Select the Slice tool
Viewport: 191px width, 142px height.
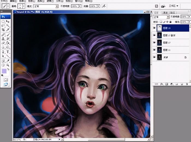[x=8, y=30]
